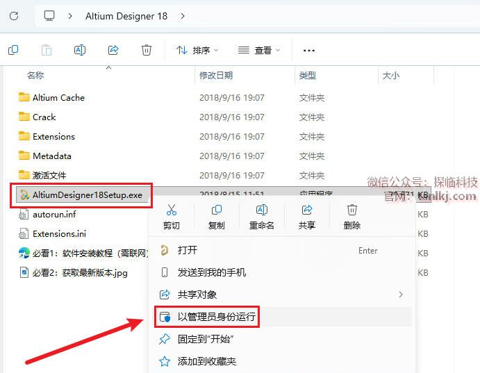Expand the chevron after the PC icon
Screen dimensions: 480x373
coord(70,16)
